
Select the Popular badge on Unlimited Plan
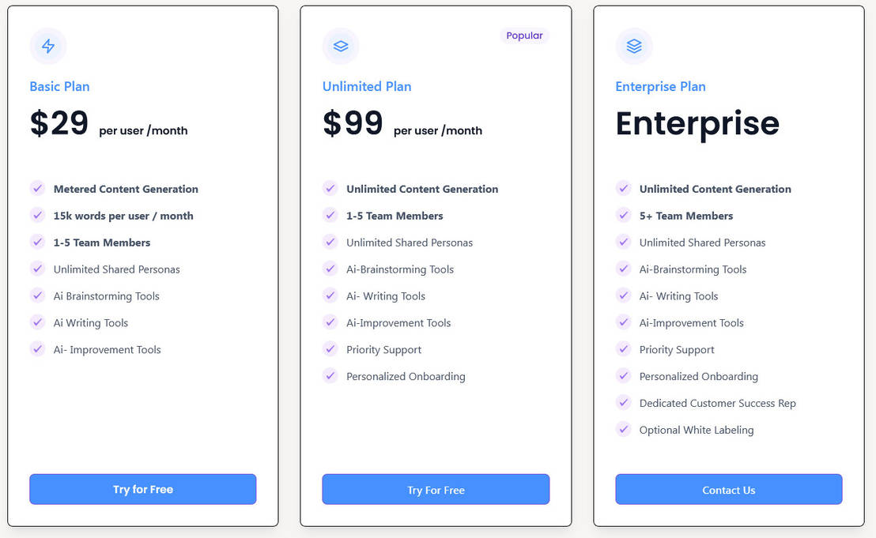pyautogui.click(x=524, y=35)
